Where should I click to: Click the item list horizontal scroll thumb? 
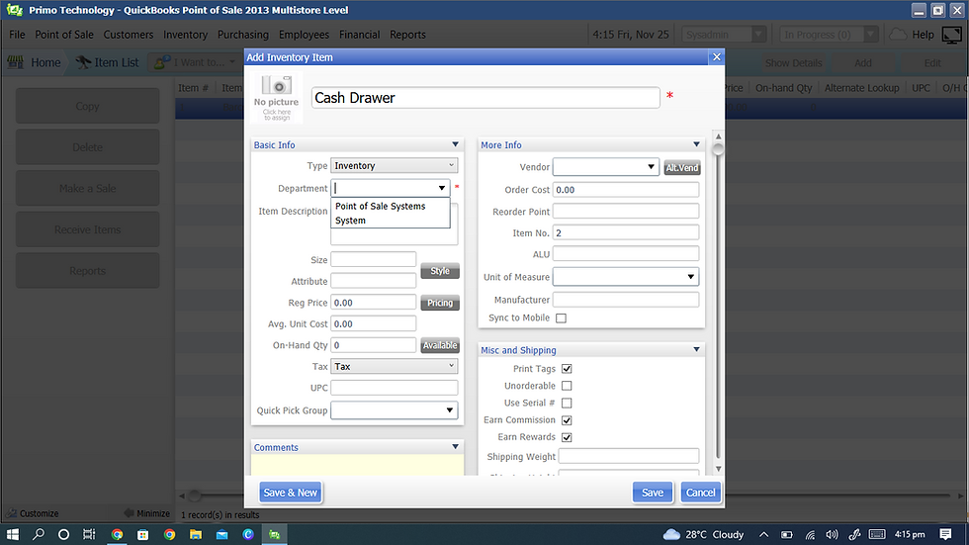196,495
